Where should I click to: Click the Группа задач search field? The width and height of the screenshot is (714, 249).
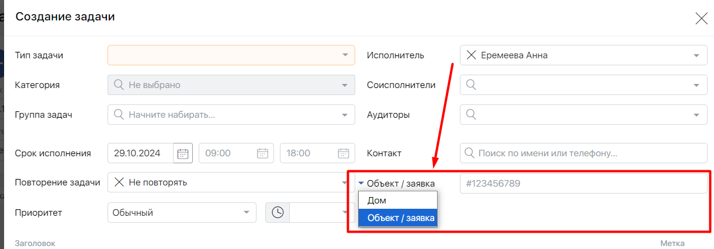(231, 115)
